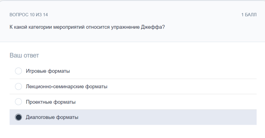Click the filled Диалоговые форматы radio button
The width and height of the screenshot is (265, 138).
point(19,117)
